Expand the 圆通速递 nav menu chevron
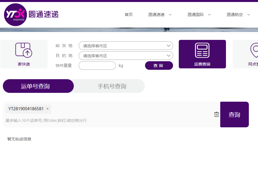Screen dimensions: 258x184 coord(170,15)
